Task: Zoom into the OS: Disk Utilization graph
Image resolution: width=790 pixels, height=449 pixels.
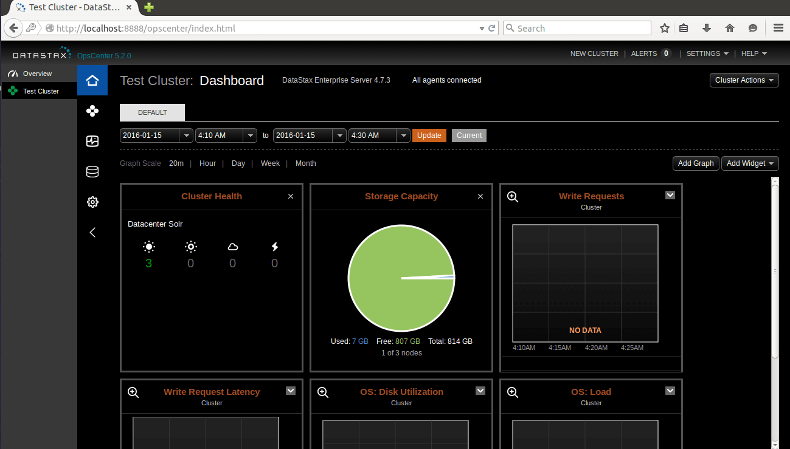Action: 323,392
